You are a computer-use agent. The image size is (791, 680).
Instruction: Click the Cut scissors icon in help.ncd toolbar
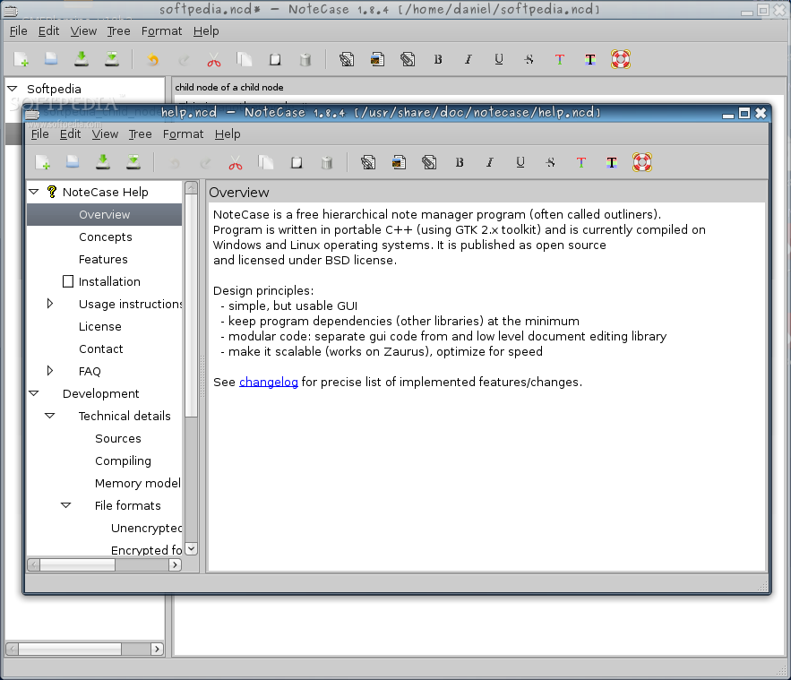tap(236, 162)
